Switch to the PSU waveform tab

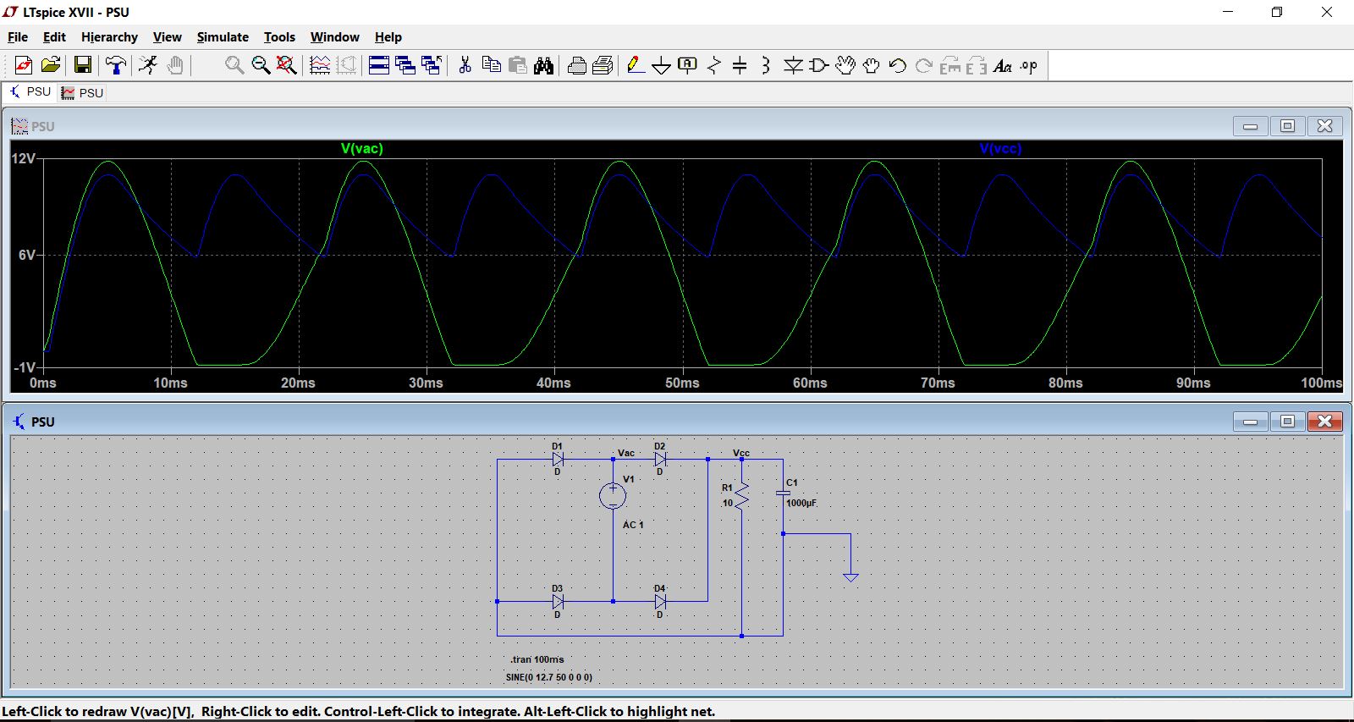pyautogui.click(x=82, y=92)
